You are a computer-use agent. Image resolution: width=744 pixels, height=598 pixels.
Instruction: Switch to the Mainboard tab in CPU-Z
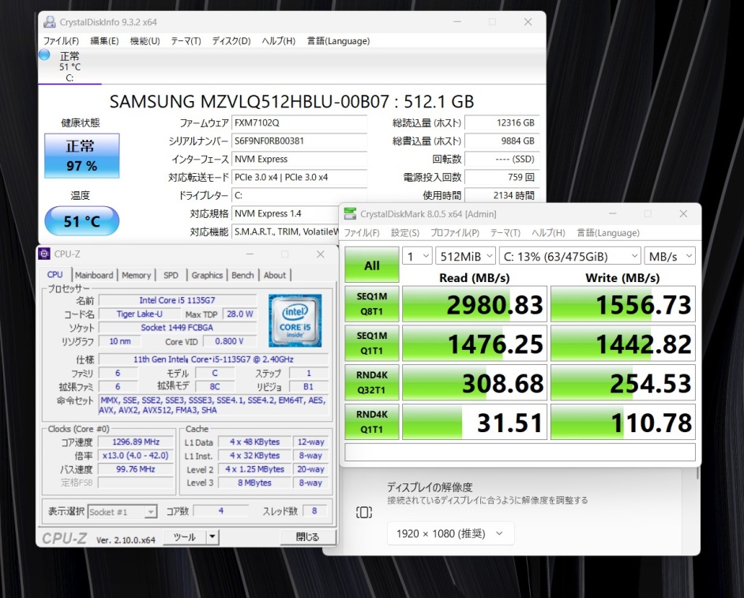tap(94, 275)
